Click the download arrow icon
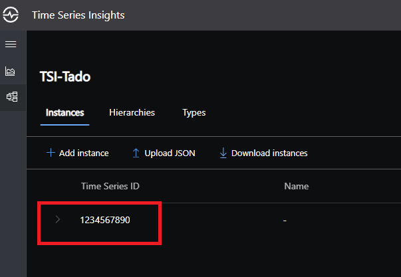Screen dimensions: 401x277 (x=223, y=153)
